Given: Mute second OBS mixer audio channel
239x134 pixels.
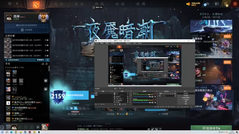Looking at the screenshot, I should point(152,102).
